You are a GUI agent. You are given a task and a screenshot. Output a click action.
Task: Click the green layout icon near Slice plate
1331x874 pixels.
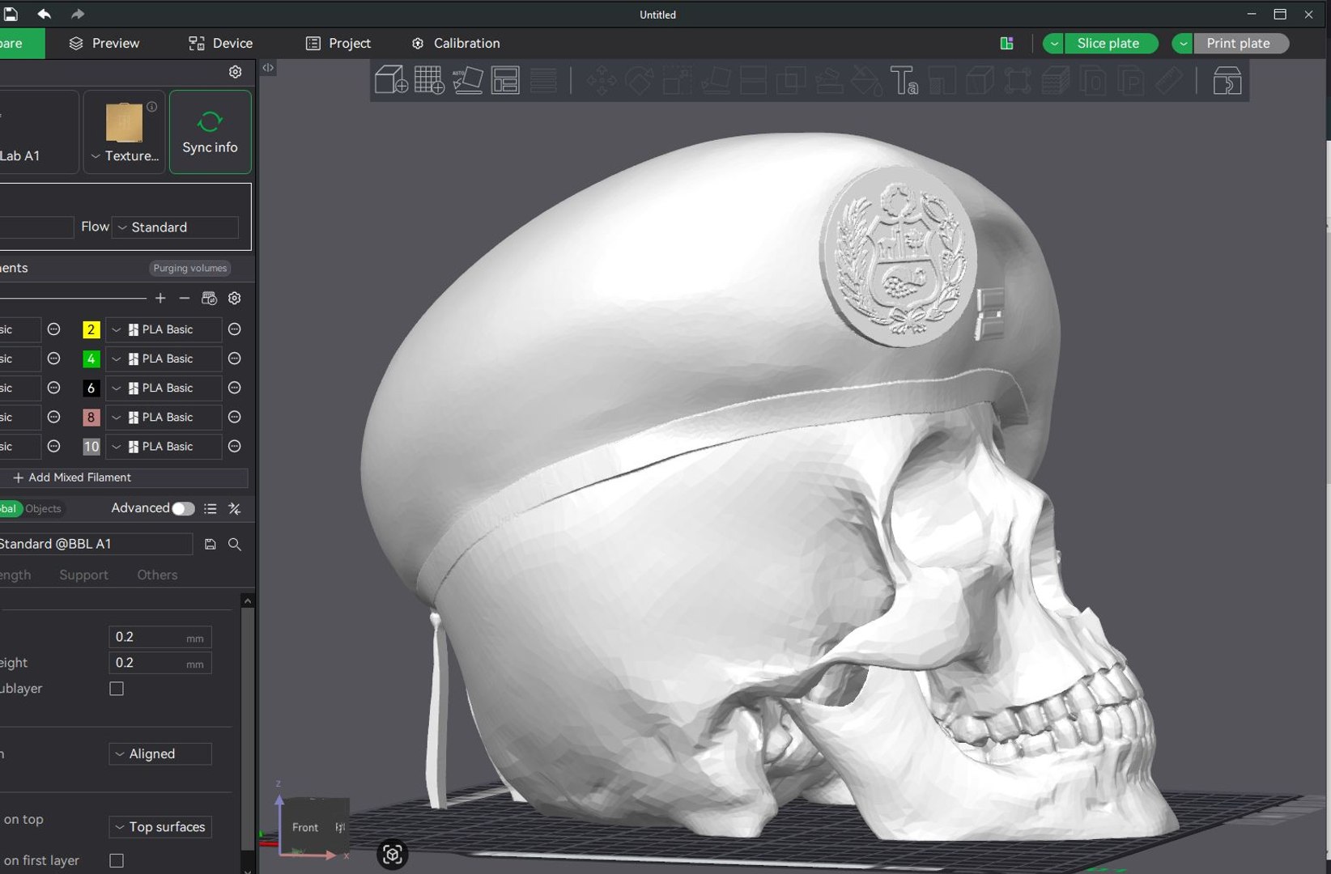coord(1006,44)
